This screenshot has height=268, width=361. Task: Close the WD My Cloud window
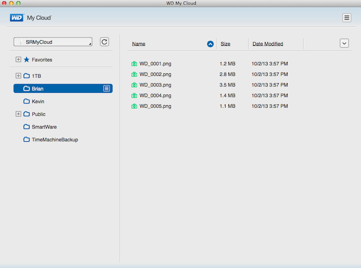(x=4, y=3)
